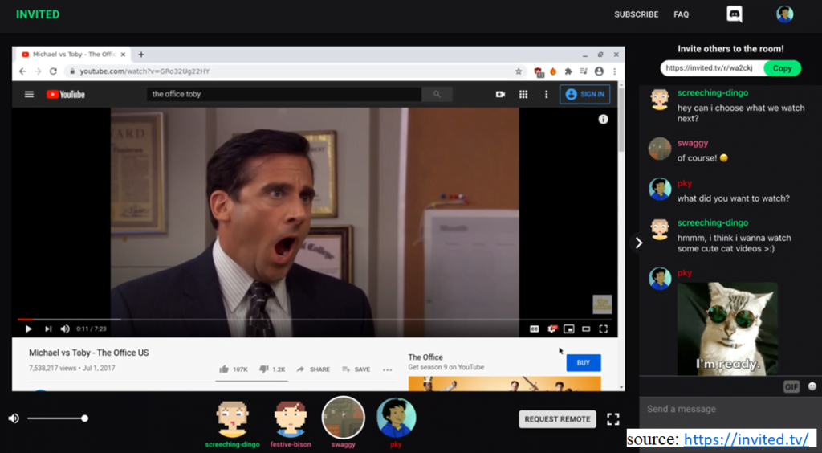Viewport: 822px width, 453px height.
Task: Focus the Send a message box
Action: tap(730, 409)
